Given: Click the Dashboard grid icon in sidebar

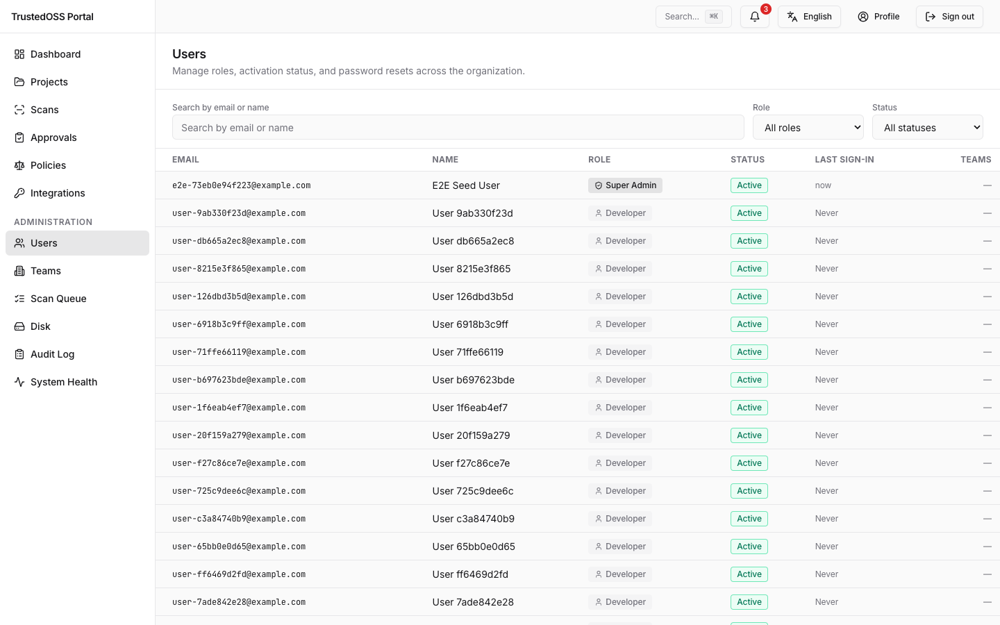Looking at the screenshot, I should pyautogui.click(x=19, y=54).
